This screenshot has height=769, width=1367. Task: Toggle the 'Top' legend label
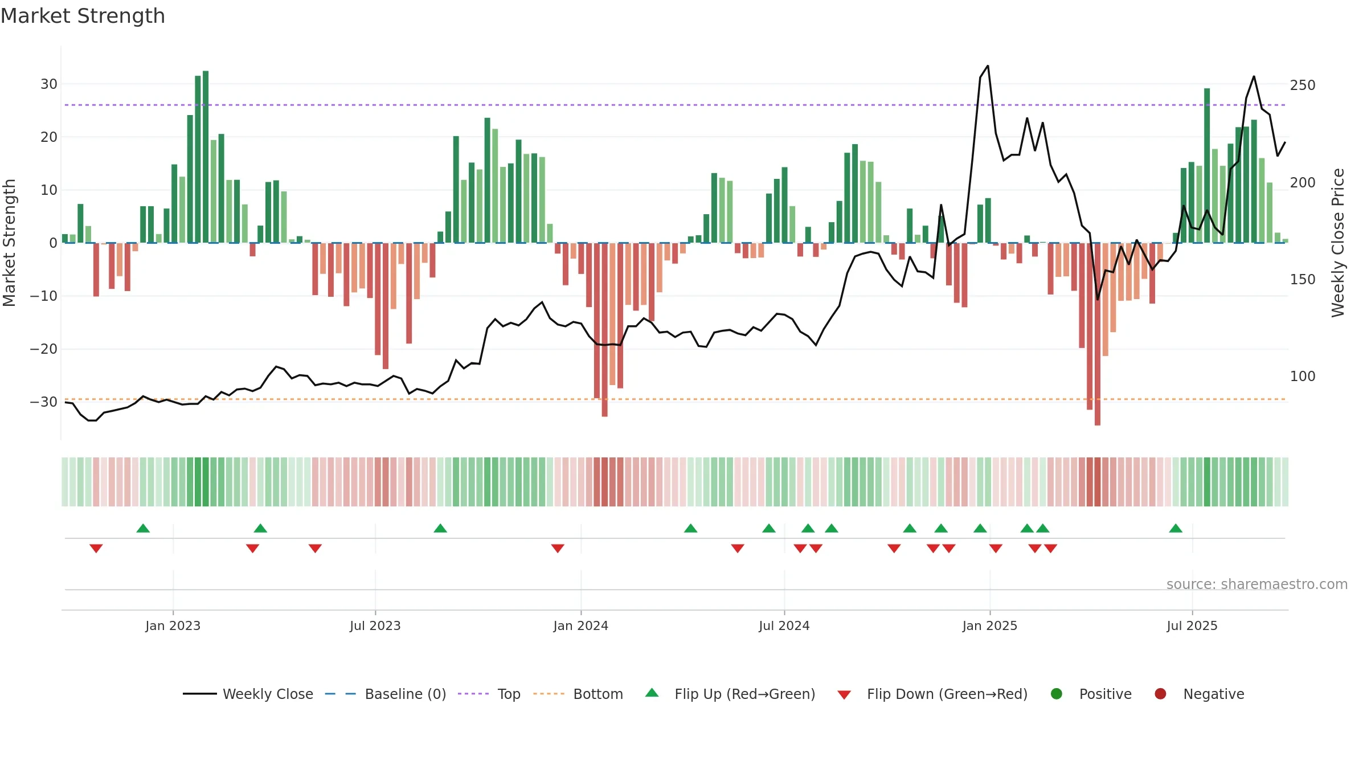[509, 694]
